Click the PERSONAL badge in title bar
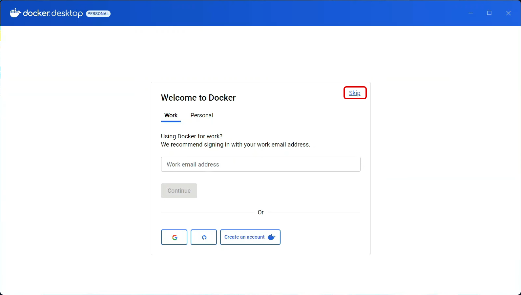 pos(98,13)
